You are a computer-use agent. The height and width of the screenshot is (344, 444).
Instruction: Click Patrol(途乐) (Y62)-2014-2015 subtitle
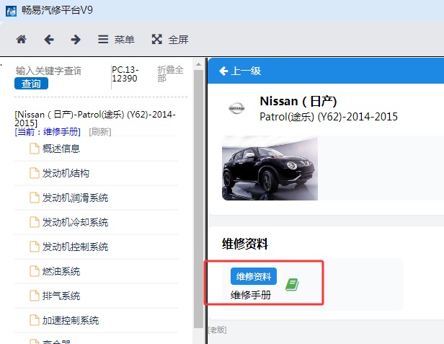click(329, 117)
